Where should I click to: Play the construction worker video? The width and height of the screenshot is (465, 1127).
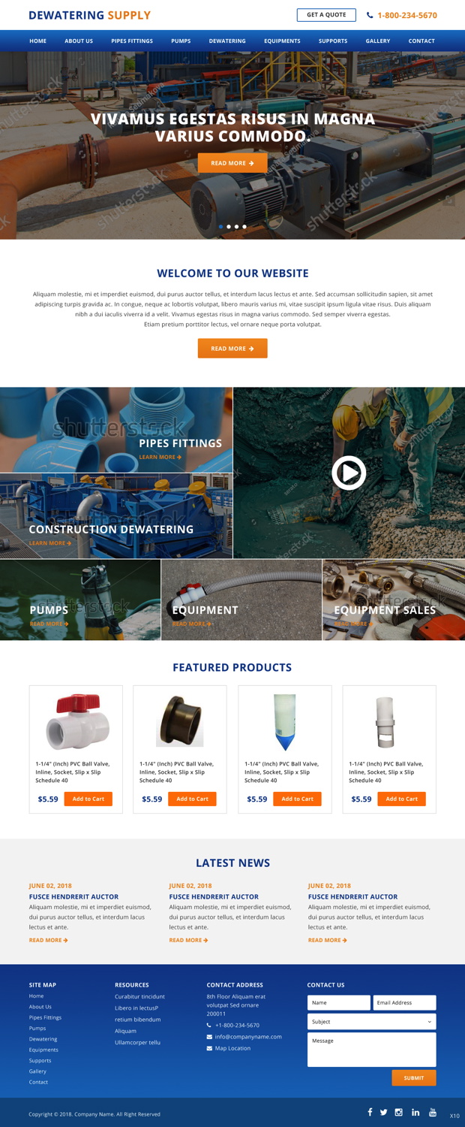pos(349,473)
